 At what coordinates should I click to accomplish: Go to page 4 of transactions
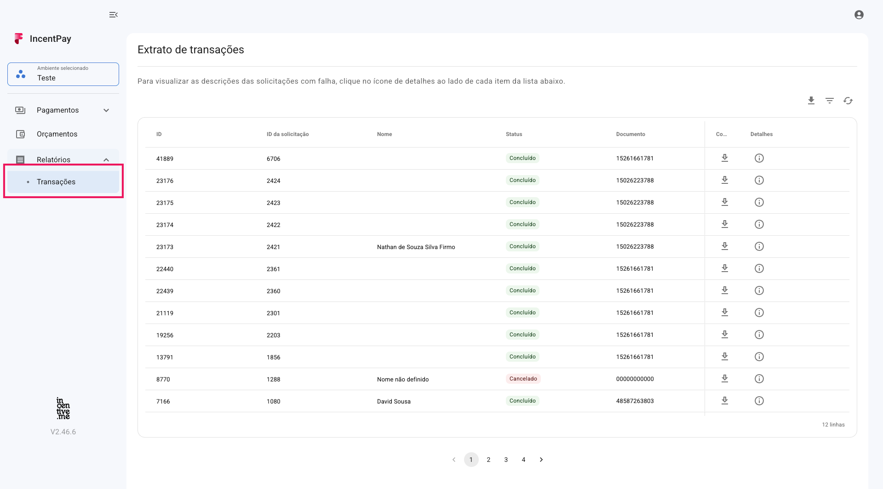(523, 460)
